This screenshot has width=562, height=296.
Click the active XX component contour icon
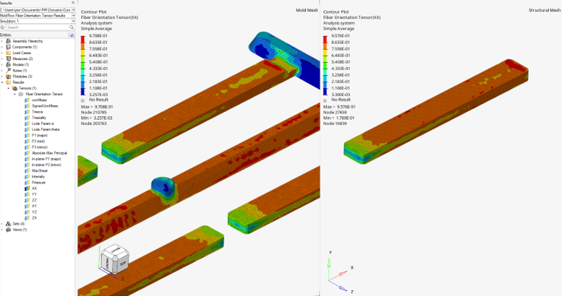(27, 188)
